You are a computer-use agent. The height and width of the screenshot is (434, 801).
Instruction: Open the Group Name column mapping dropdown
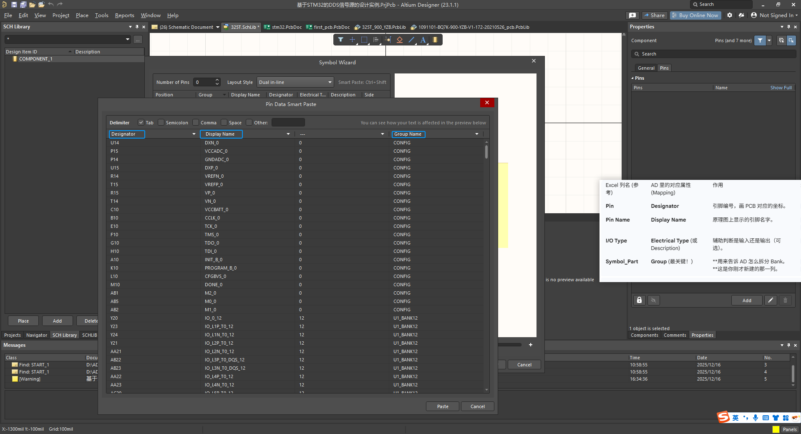476,134
